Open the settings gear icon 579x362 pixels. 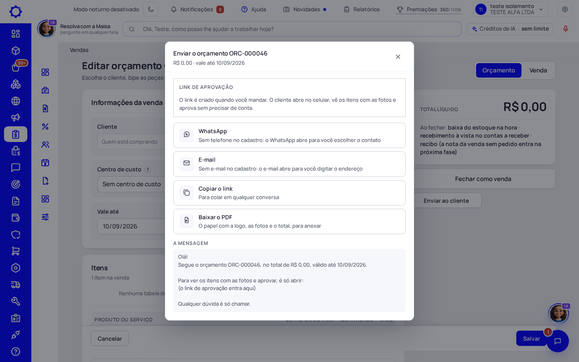click(x=565, y=9)
